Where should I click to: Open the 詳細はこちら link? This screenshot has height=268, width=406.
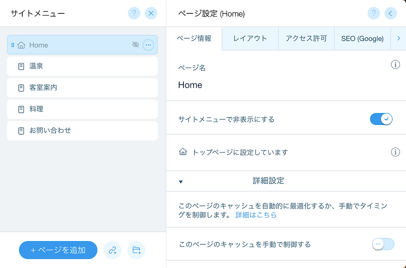(256, 215)
